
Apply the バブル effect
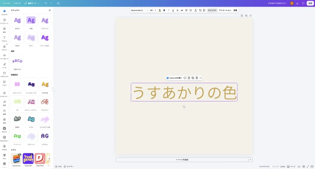[31, 119]
